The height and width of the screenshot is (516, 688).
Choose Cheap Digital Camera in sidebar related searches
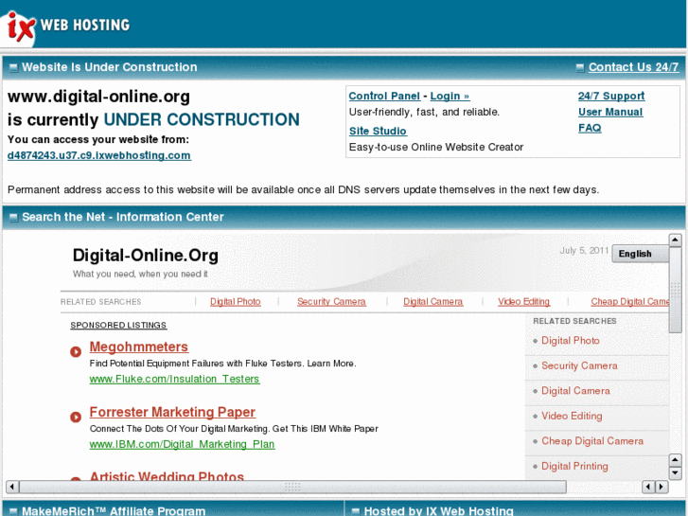coord(592,441)
